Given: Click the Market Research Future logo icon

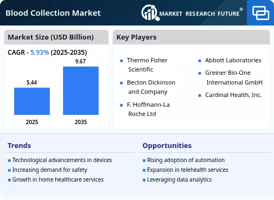Looking at the screenshot, I should pos(150,12).
